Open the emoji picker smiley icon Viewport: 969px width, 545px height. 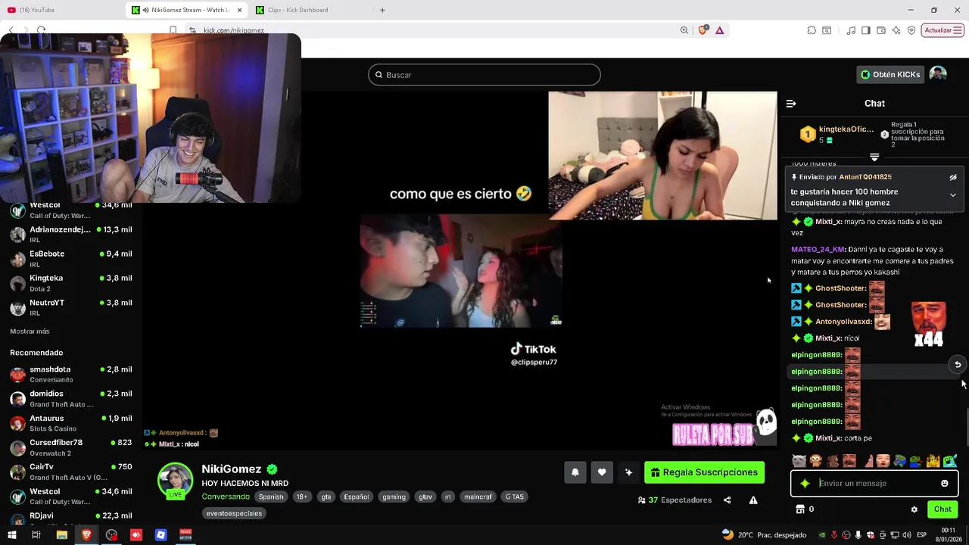click(x=944, y=483)
